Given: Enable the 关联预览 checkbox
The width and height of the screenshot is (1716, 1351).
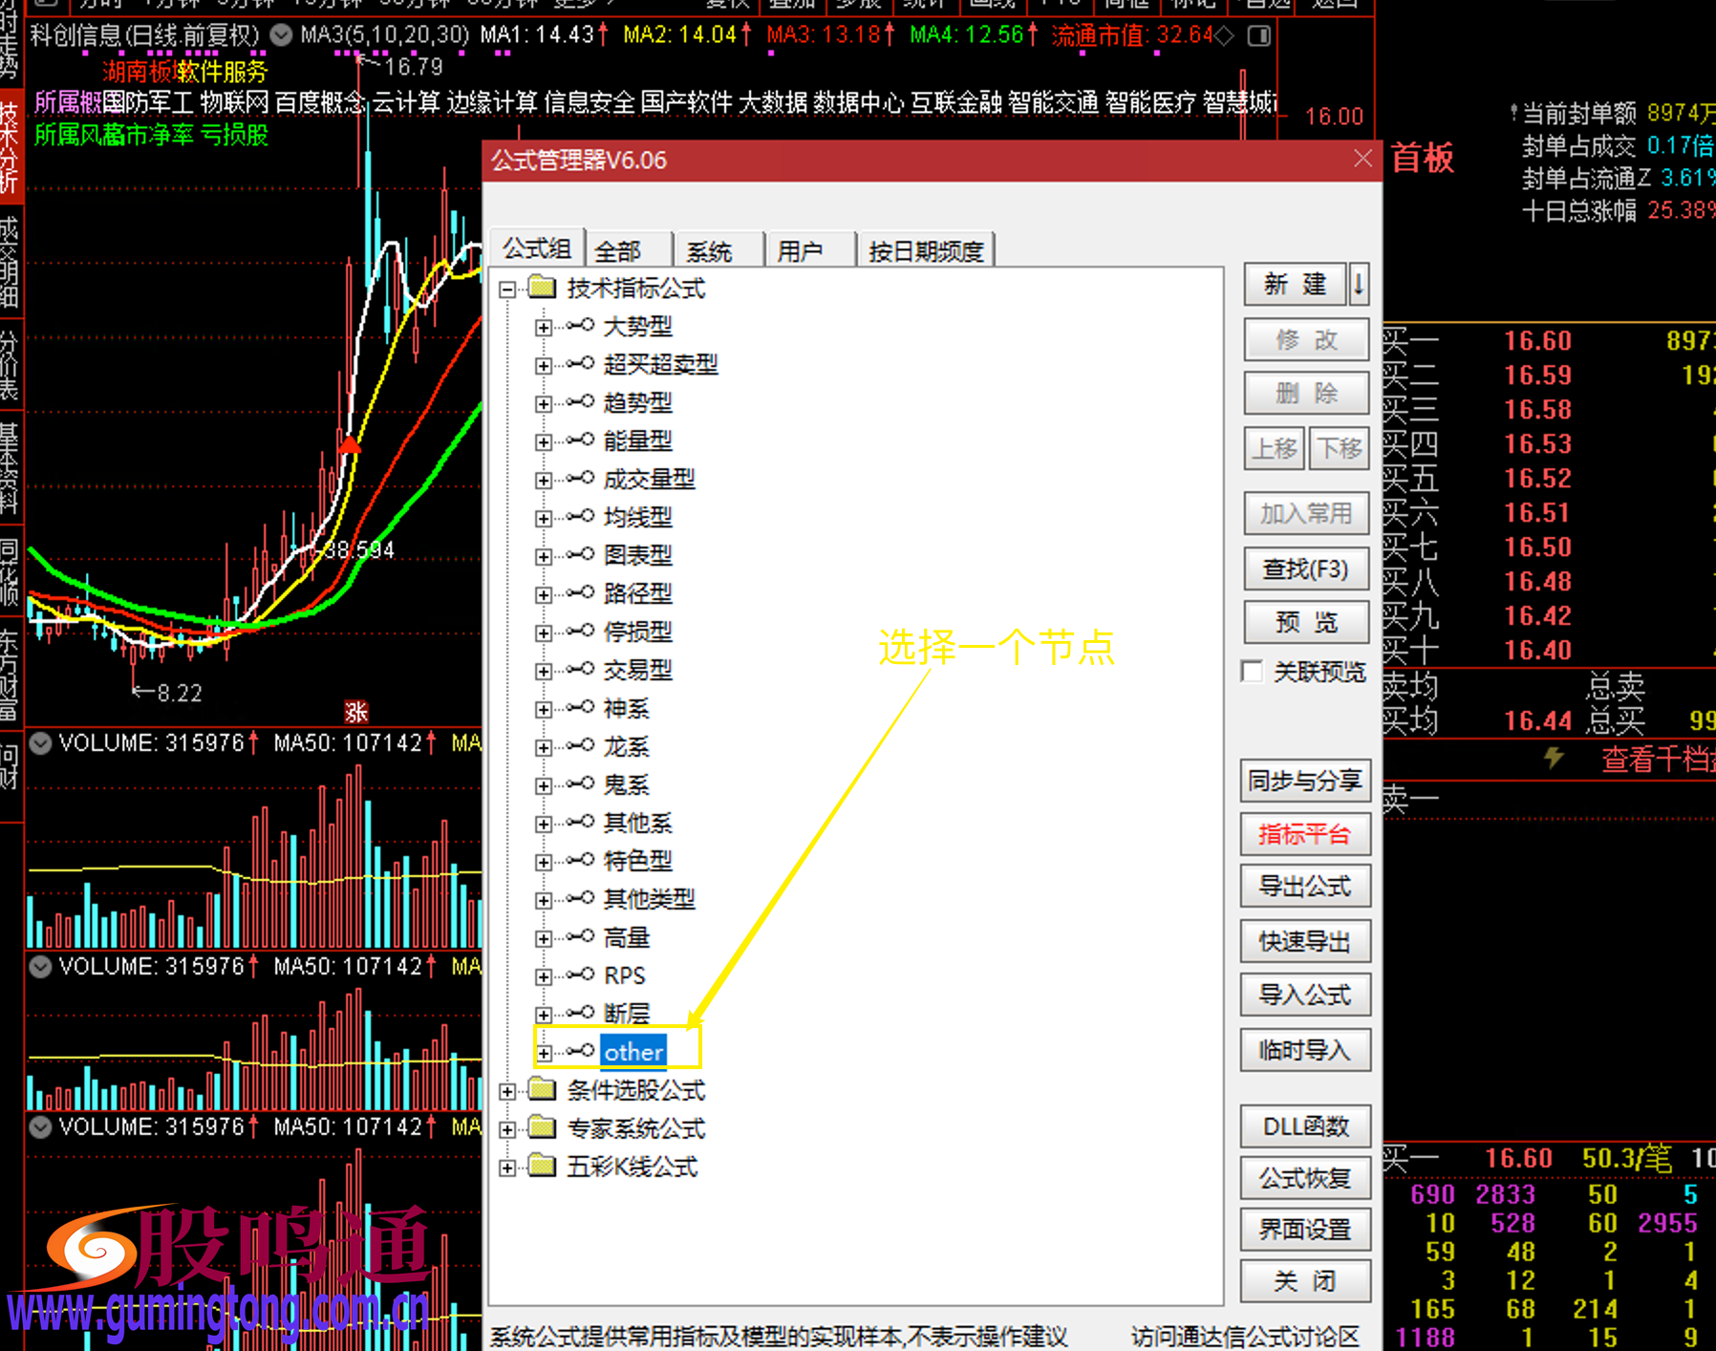Looking at the screenshot, I should click(1252, 672).
